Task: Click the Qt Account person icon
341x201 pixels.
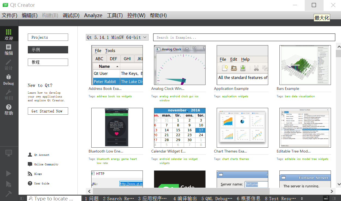Action: [30, 155]
